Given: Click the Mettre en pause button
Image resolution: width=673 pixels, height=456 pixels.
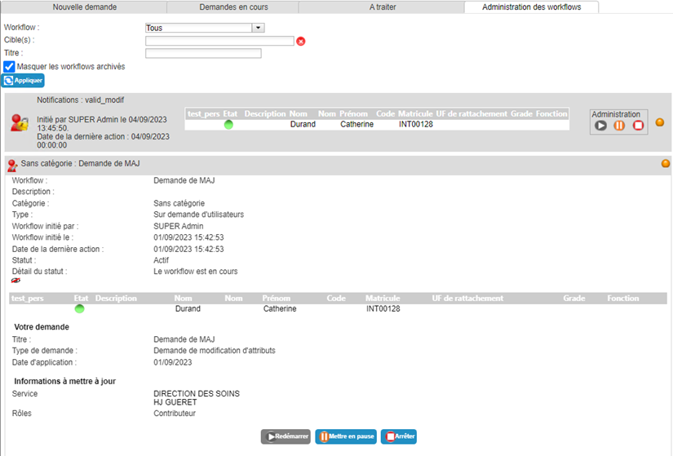Looking at the screenshot, I should click(346, 436).
